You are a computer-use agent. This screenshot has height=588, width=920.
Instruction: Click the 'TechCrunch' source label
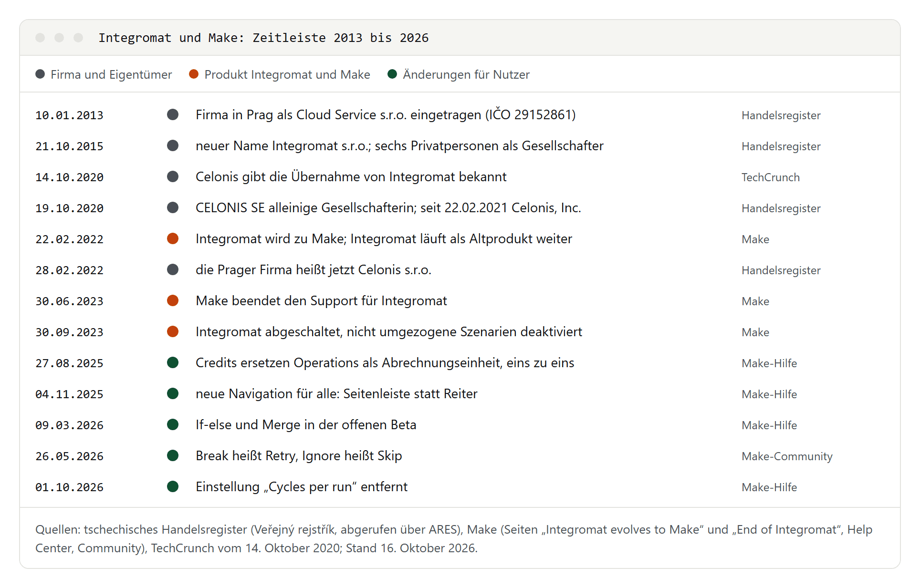pos(770,177)
